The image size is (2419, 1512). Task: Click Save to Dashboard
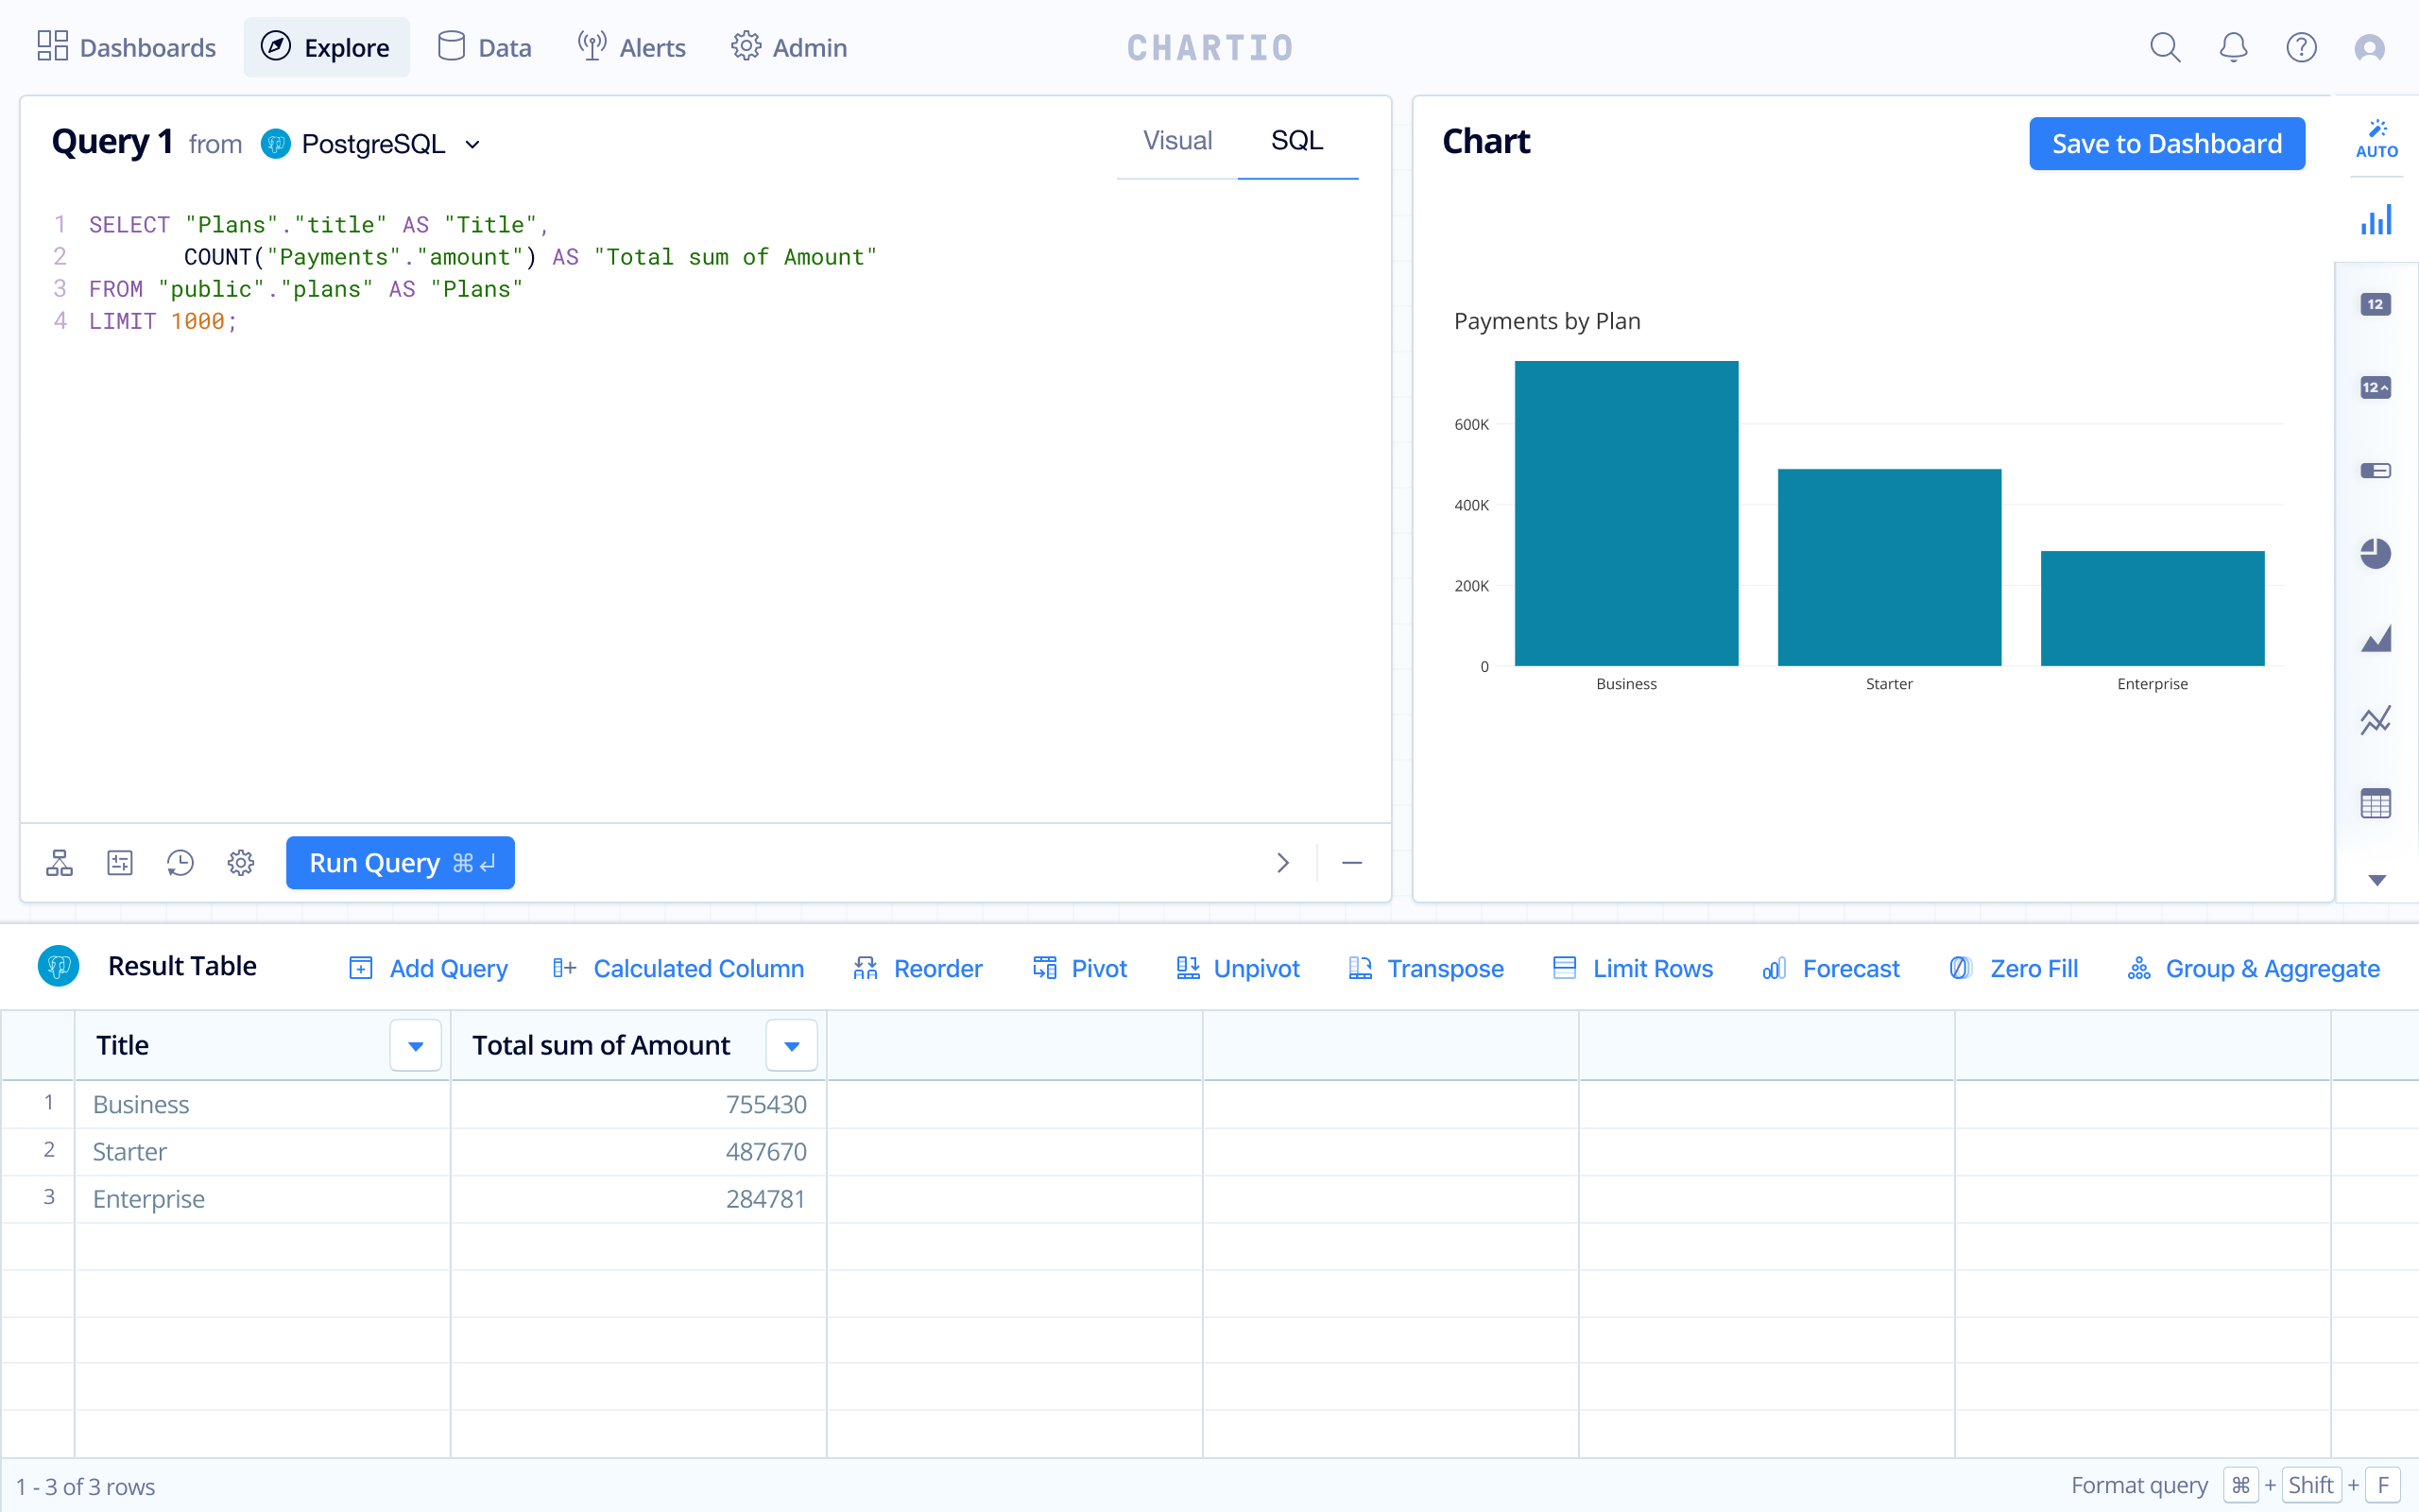pos(2166,144)
